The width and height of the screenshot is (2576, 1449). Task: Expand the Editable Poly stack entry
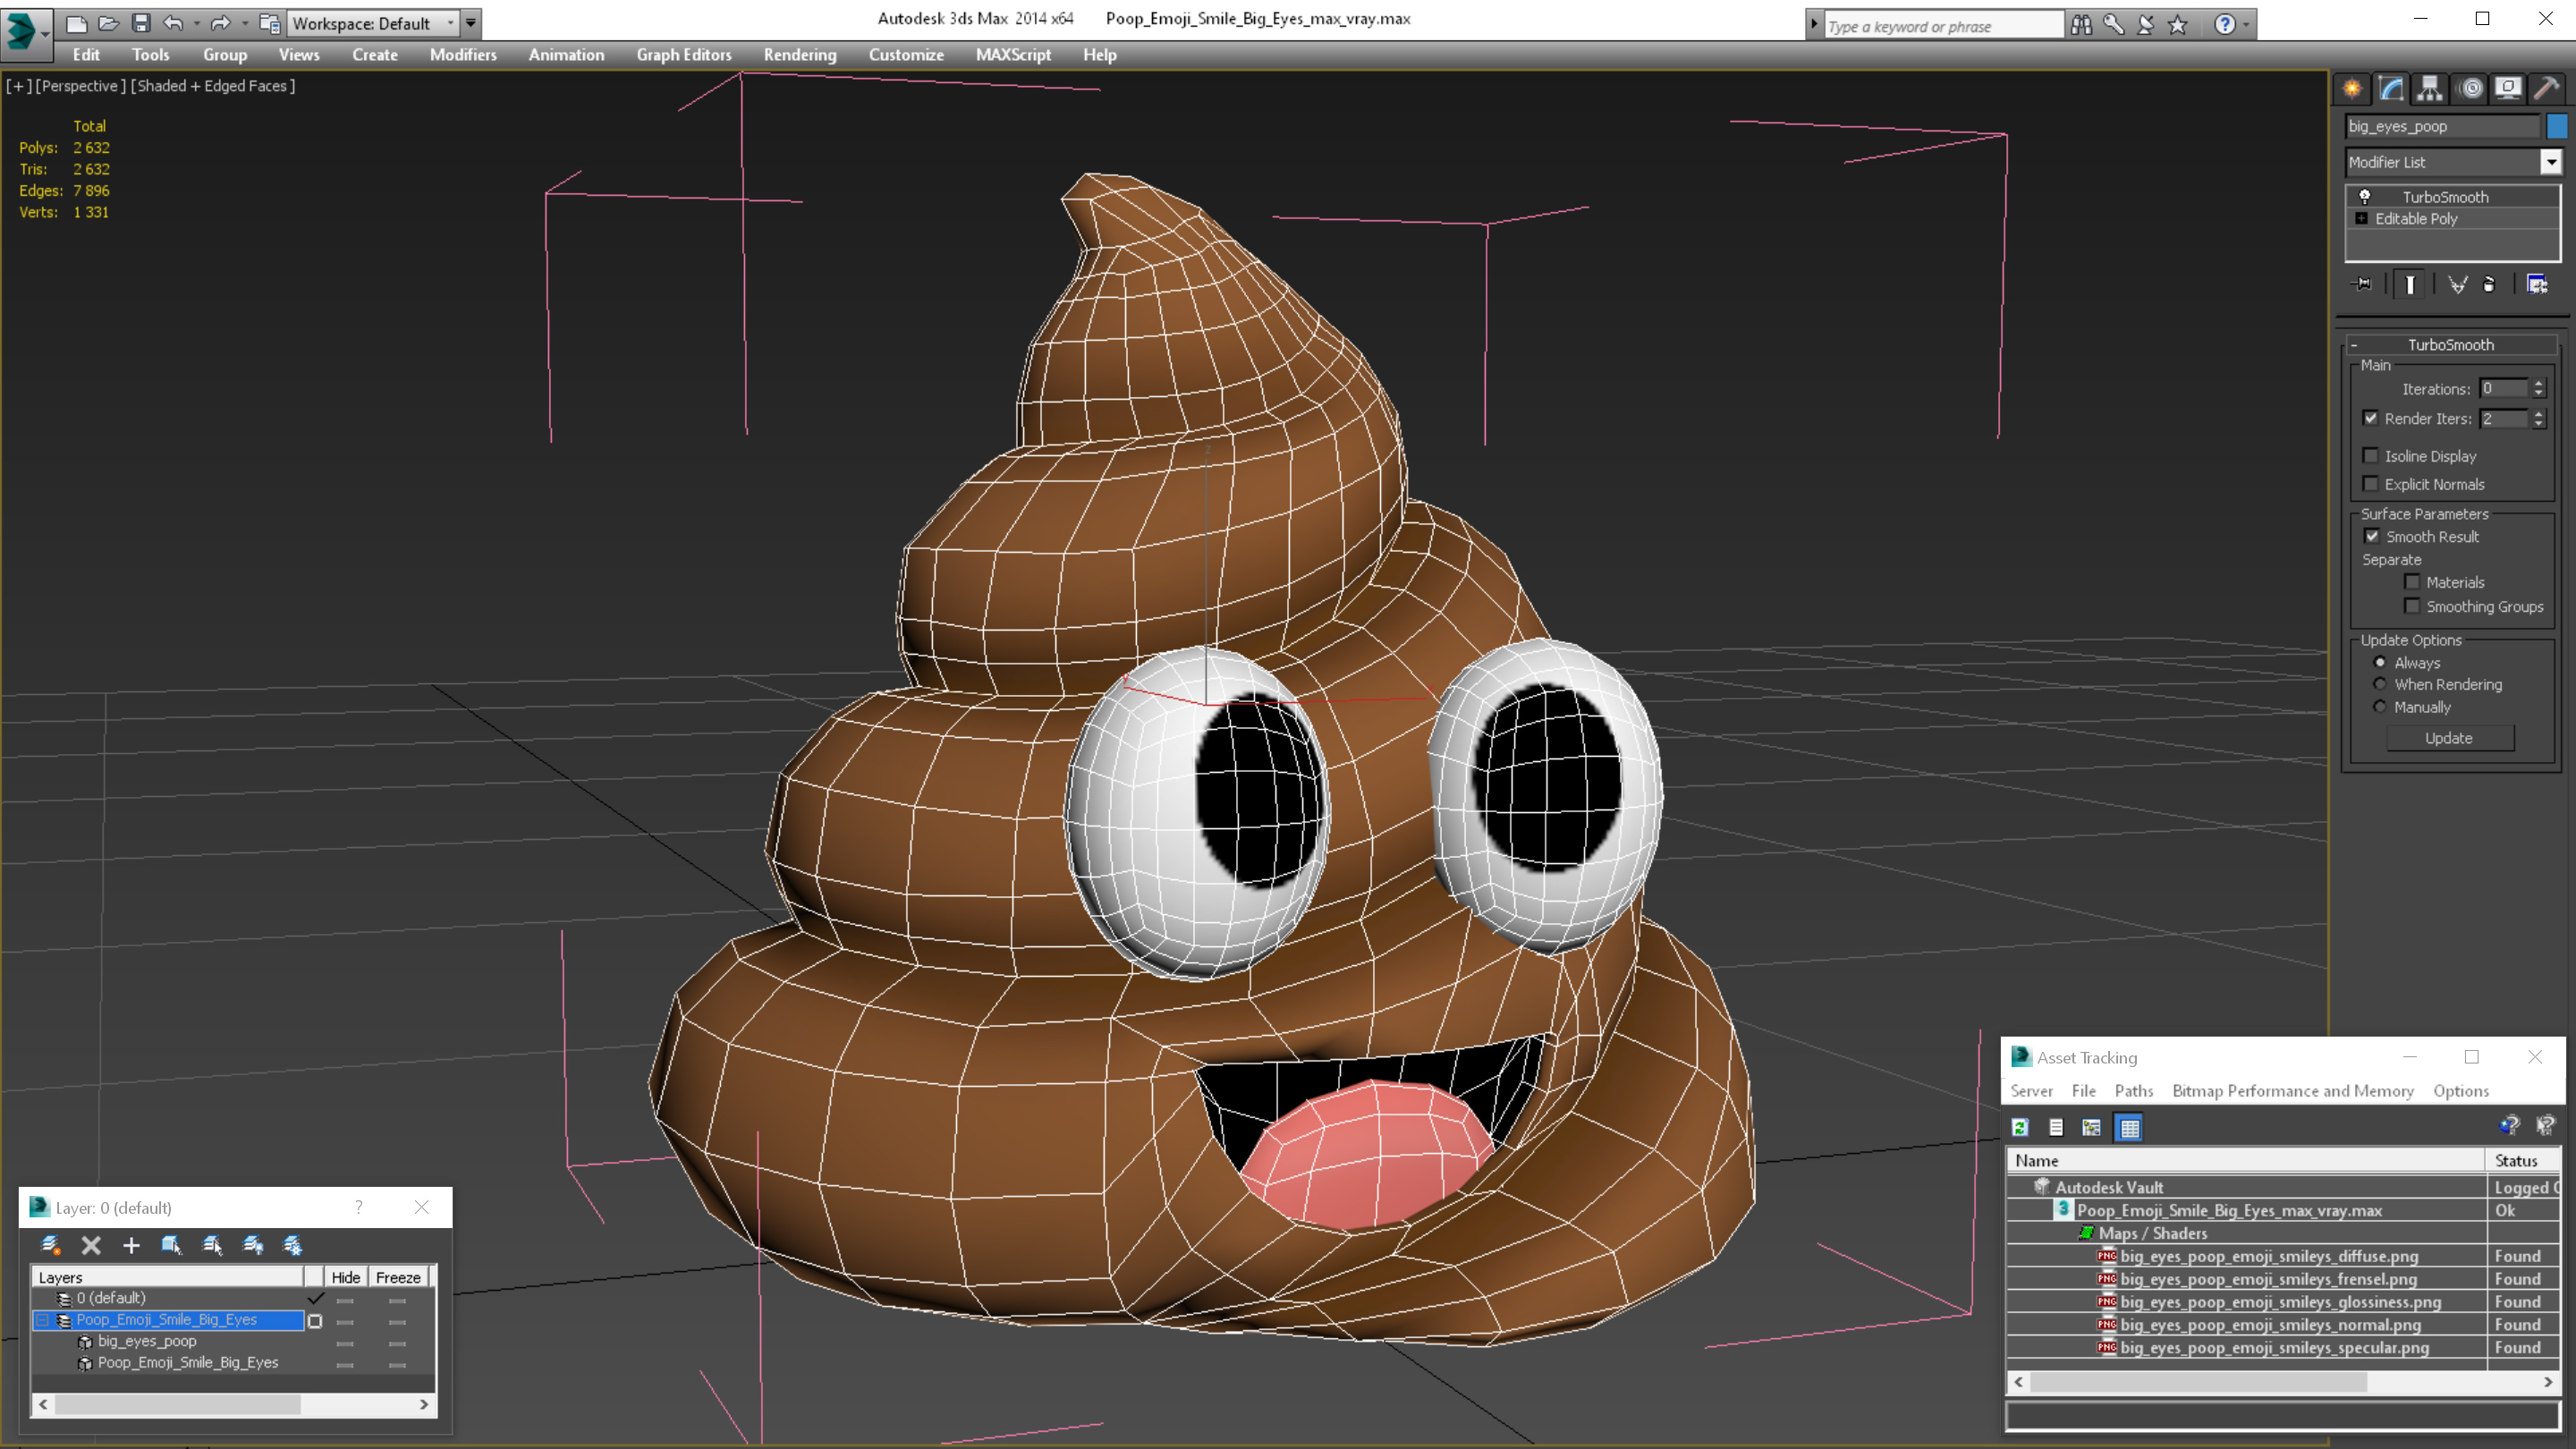(x=2361, y=219)
